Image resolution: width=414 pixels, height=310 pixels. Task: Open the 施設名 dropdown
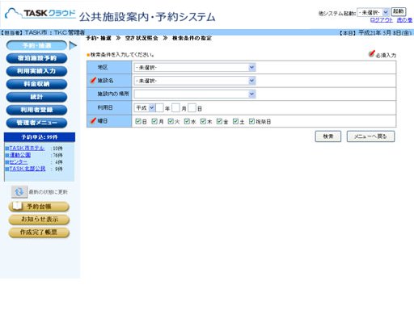(195, 81)
